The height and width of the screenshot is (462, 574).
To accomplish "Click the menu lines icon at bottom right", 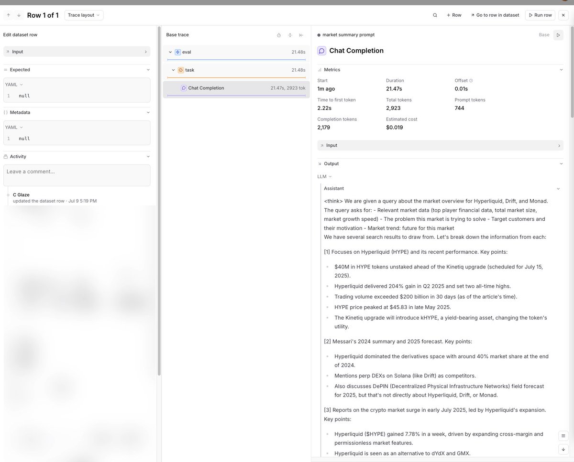I will click(x=563, y=436).
